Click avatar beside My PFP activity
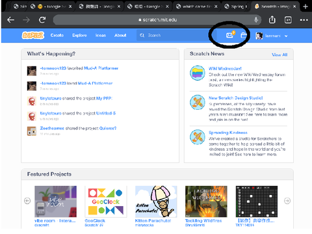 click(32, 101)
